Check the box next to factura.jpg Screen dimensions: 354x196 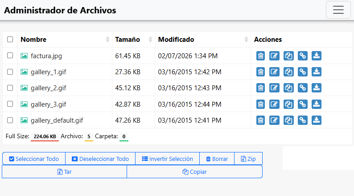pyautogui.click(x=10, y=56)
